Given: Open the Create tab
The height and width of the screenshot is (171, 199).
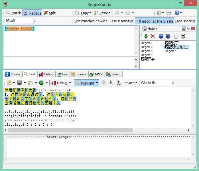Looking at the screenshot, I should pos(13,74).
